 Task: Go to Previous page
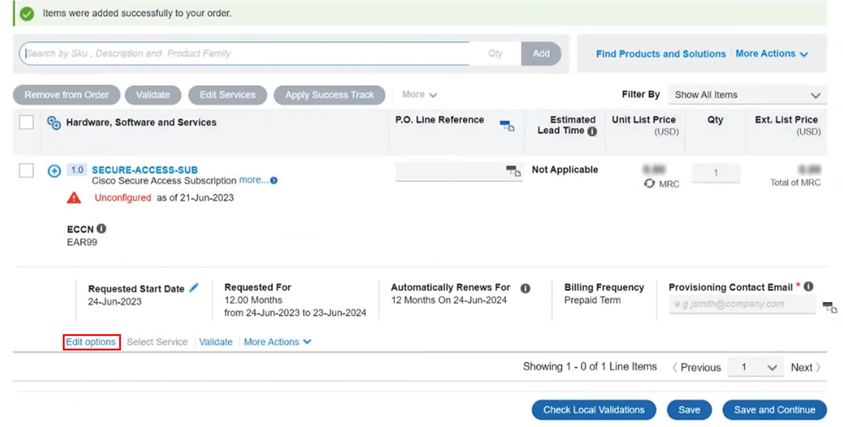coord(697,367)
